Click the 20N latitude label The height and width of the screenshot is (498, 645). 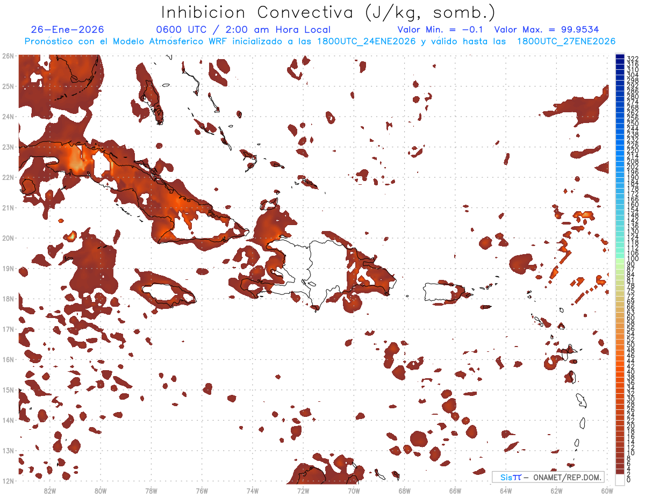tap(8, 238)
